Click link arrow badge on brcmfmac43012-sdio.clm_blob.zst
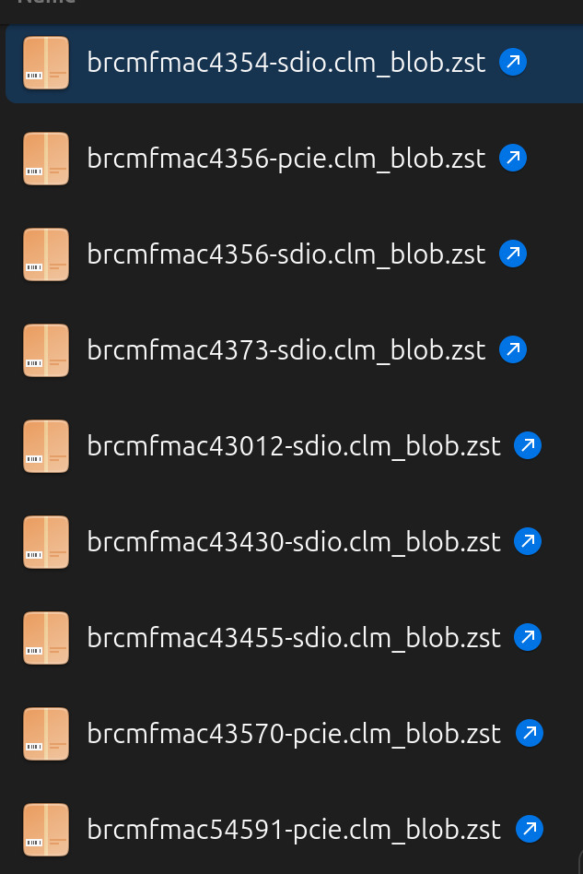Viewport: 583px width, 874px height. (x=528, y=445)
